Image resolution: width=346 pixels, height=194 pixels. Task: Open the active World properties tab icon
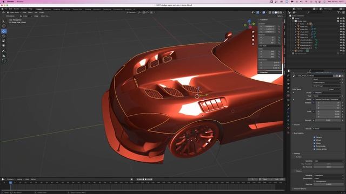[288, 96]
